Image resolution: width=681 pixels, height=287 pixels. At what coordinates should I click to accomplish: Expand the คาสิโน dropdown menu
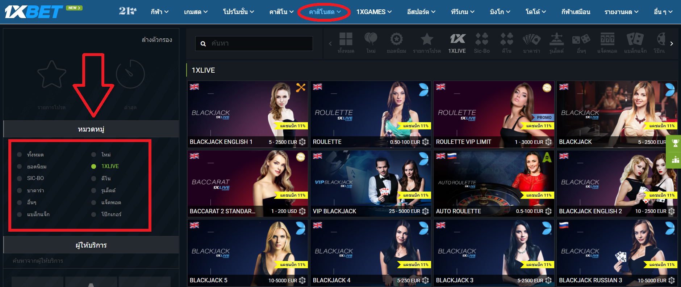pyautogui.click(x=281, y=12)
